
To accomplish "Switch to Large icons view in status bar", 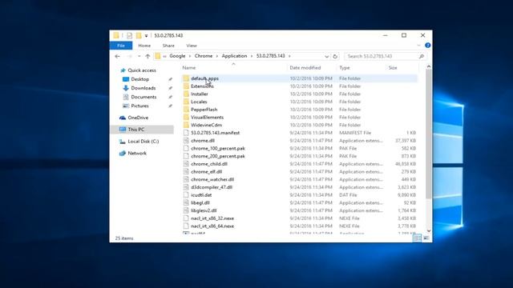I will [426, 238].
